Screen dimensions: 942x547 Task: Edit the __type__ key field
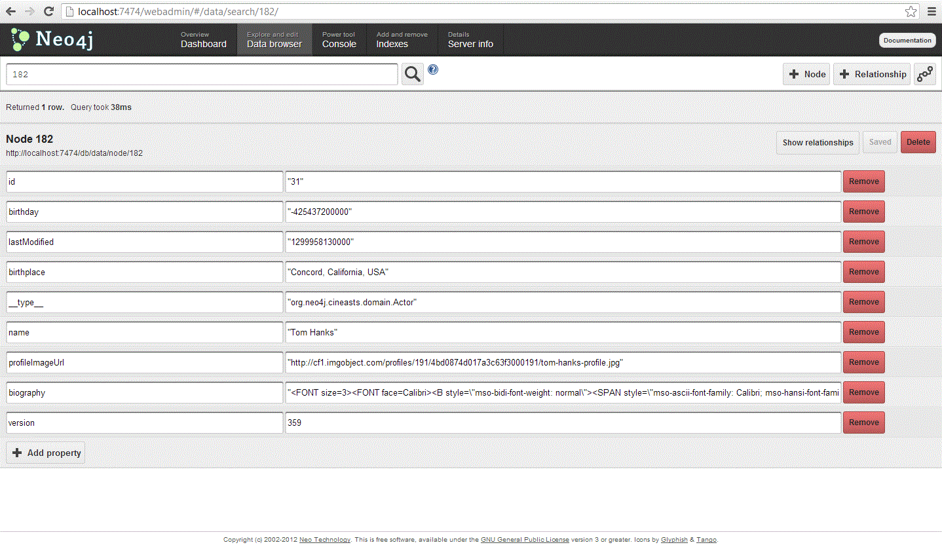(x=144, y=302)
